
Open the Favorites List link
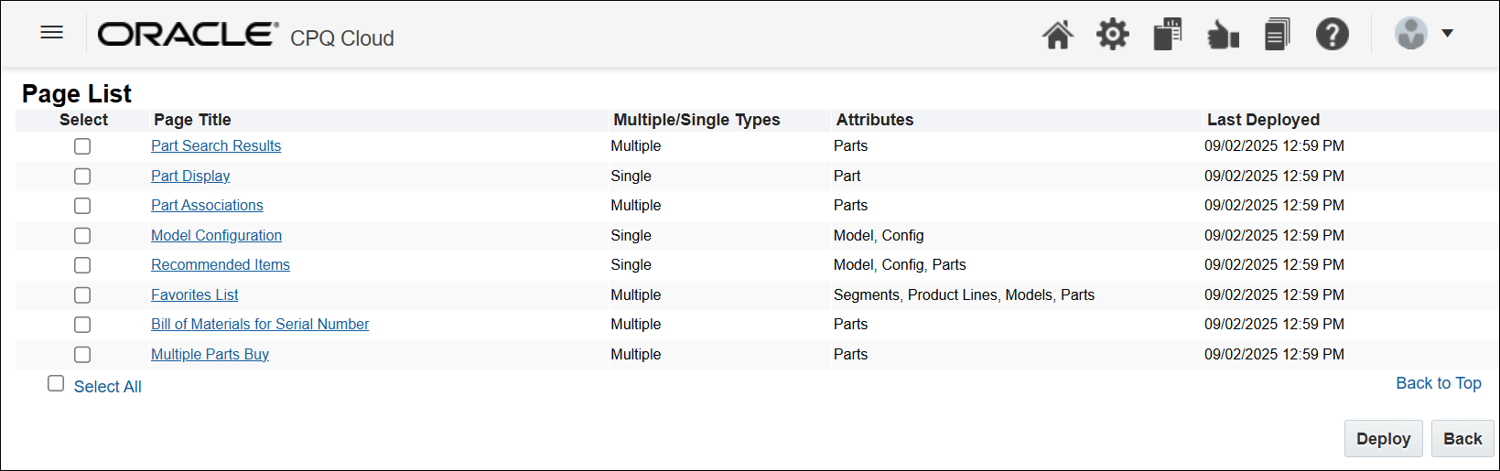coord(194,295)
